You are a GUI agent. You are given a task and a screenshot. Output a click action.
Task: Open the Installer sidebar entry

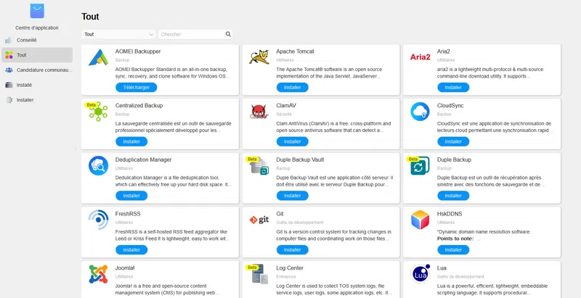37,100
